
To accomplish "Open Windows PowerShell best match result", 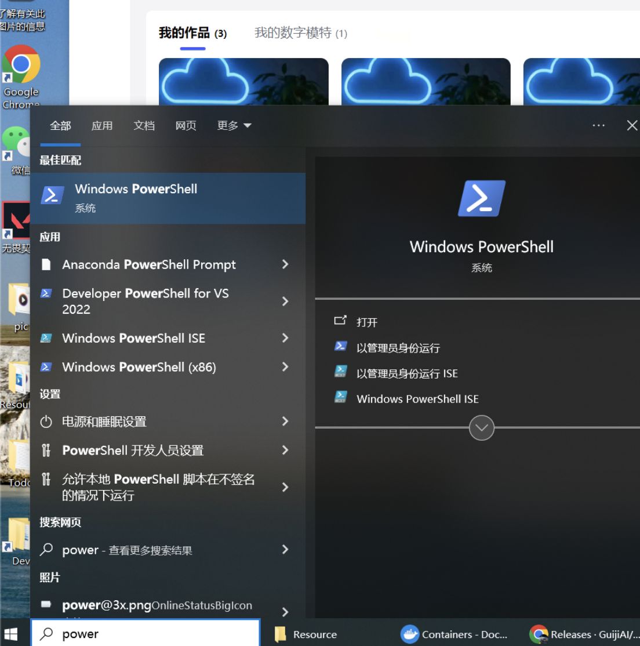I will coord(168,198).
